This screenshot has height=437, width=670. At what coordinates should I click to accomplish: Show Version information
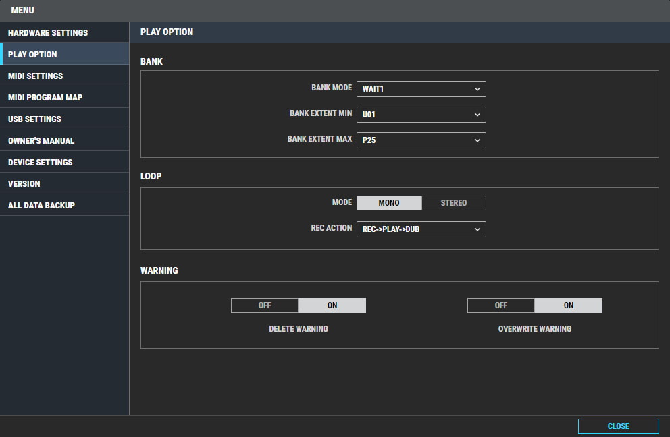point(65,183)
